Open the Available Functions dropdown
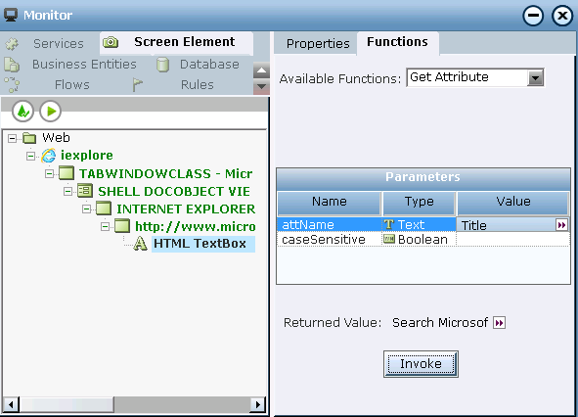Viewport: 578px width, 417px height. (536, 78)
